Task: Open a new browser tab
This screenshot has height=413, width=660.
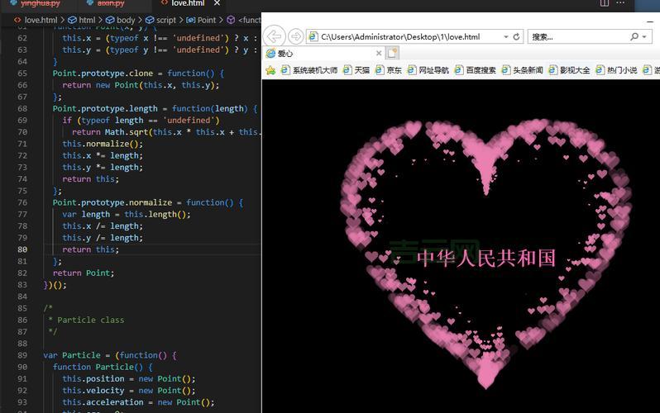Action: pos(392,53)
